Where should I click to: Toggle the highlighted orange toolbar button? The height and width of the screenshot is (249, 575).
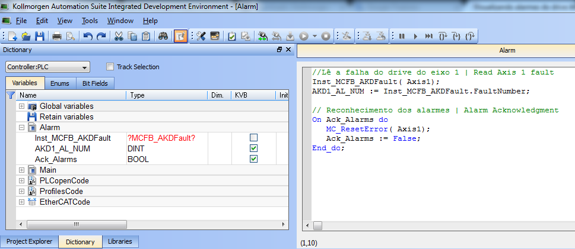pos(180,36)
